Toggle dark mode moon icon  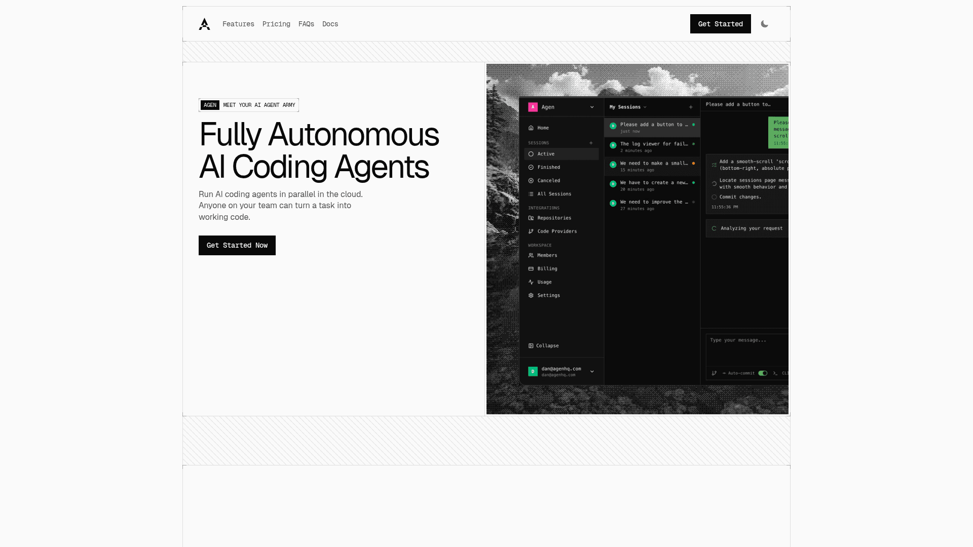pos(764,24)
